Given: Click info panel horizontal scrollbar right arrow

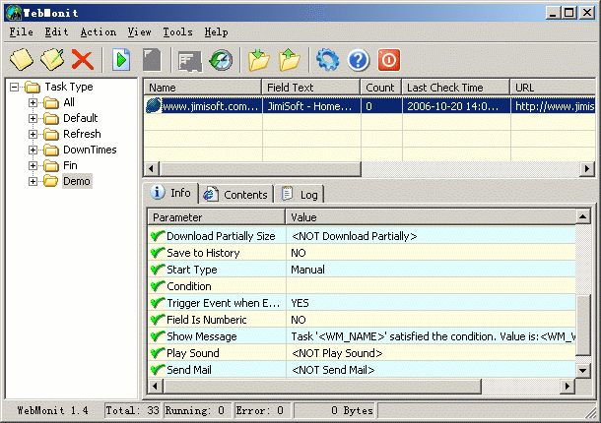Looking at the screenshot, I should pos(568,386).
